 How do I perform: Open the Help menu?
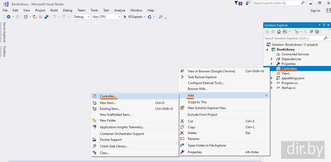tap(151, 10)
